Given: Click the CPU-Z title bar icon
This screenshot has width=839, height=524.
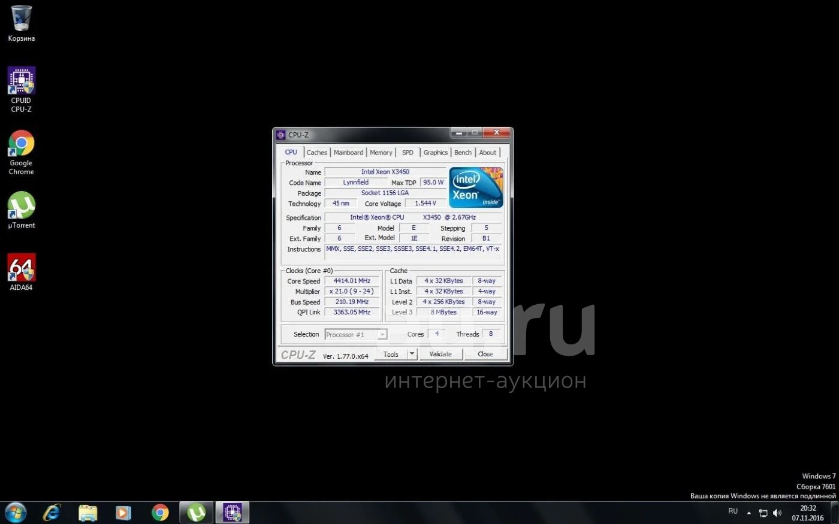Looking at the screenshot, I should (281, 135).
